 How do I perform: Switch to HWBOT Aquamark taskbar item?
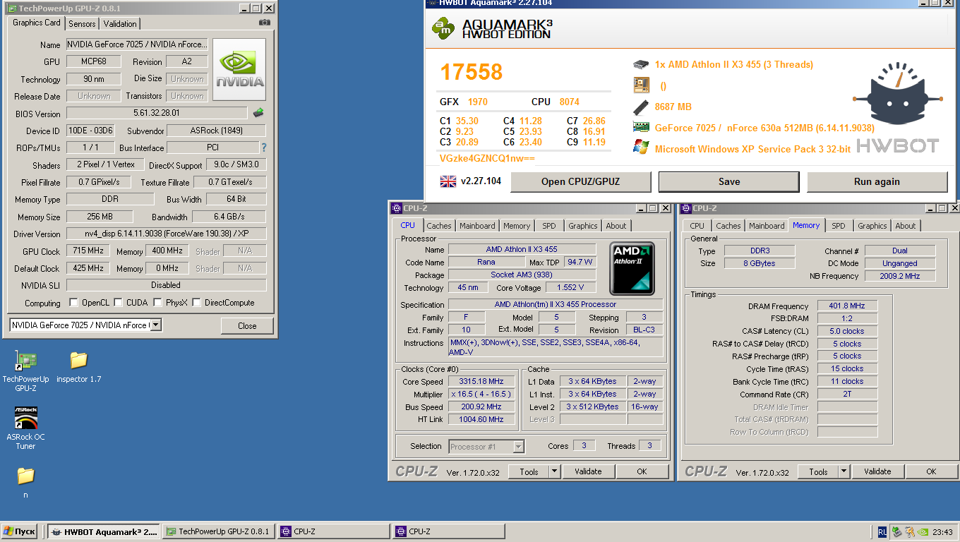(x=104, y=532)
